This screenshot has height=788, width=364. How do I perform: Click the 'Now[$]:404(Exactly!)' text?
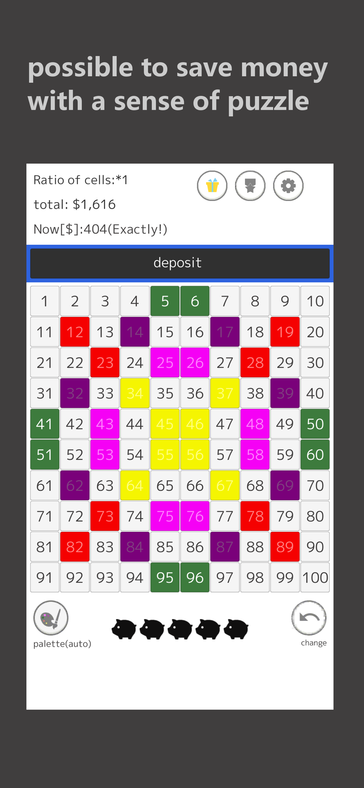100,229
